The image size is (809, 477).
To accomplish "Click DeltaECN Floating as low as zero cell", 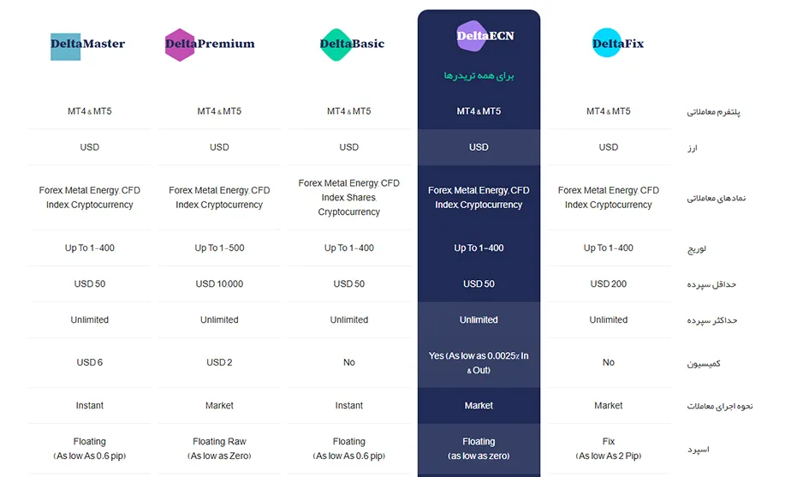I will pos(479,449).
